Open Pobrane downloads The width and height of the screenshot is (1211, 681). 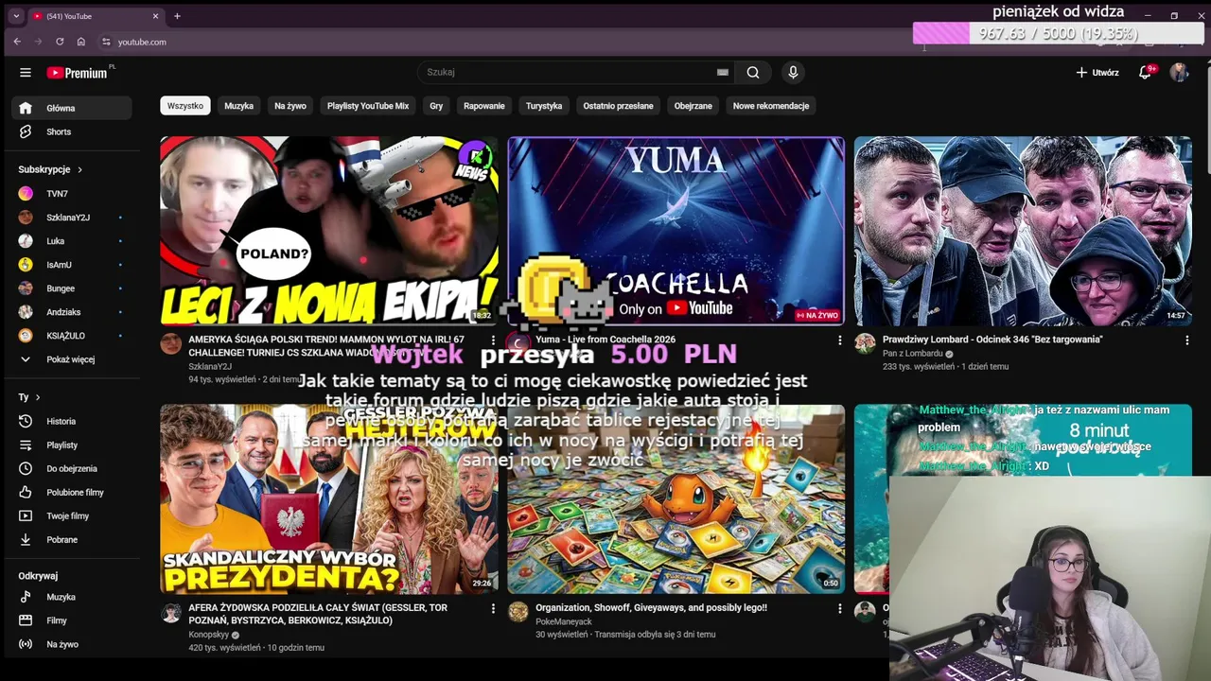point(72,539)
